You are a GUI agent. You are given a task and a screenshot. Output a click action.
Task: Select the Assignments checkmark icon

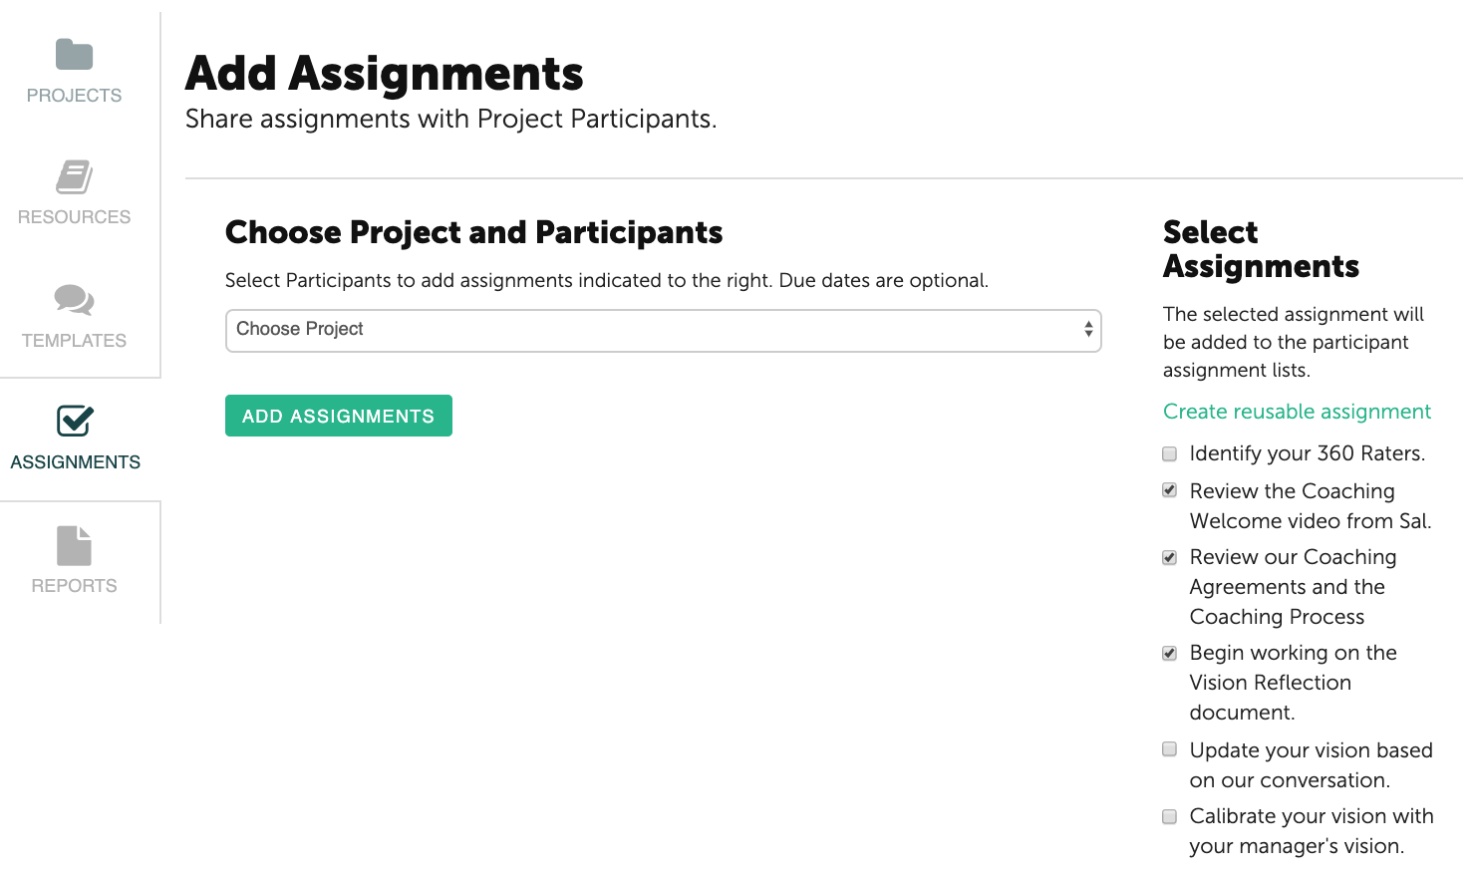[x=75, y=421]
